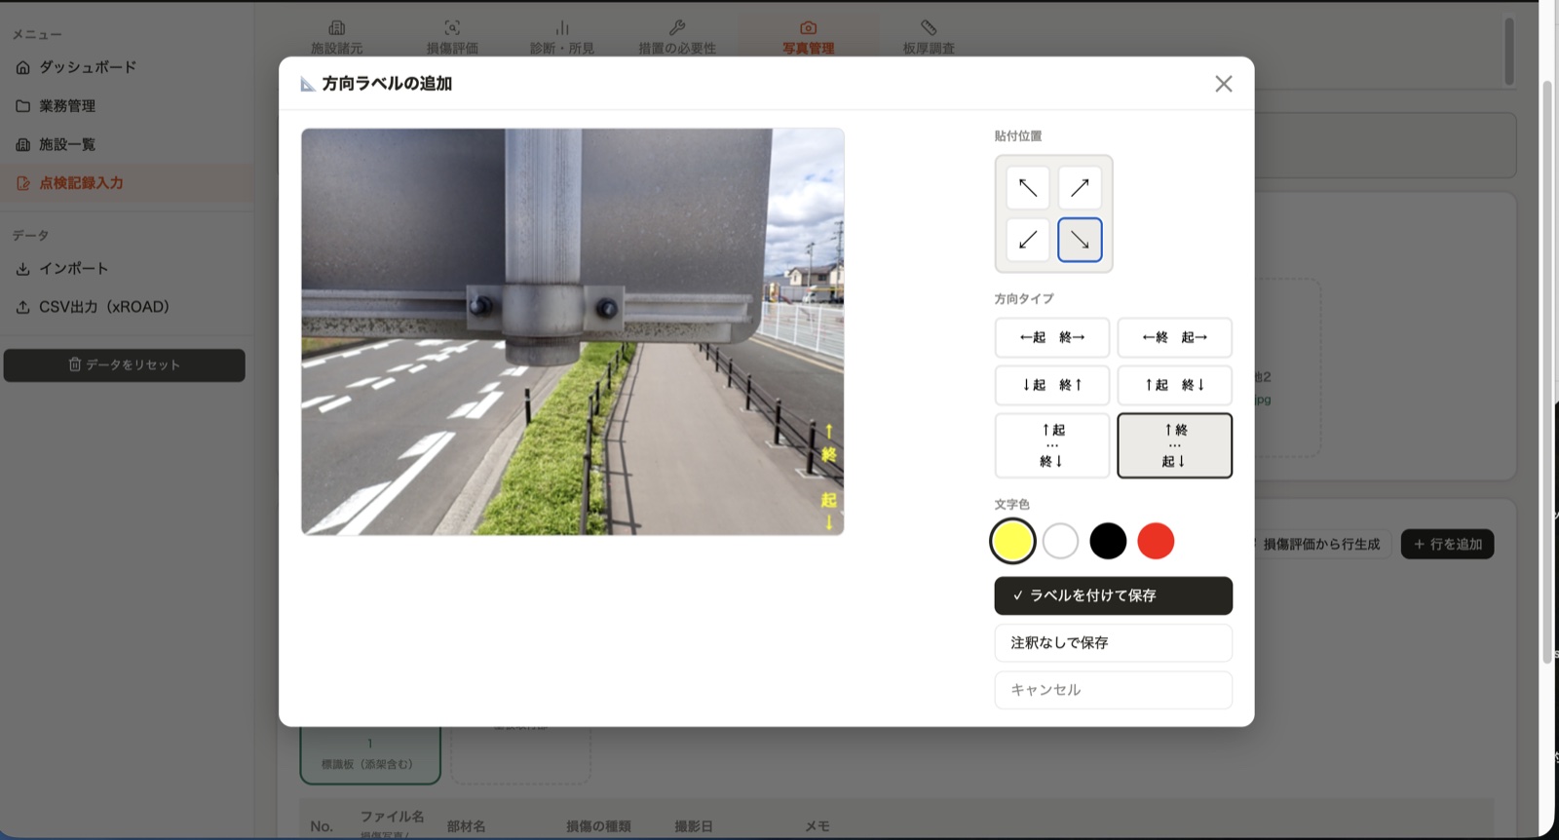Viewport: 1559px width, 840px height.
Task: Pick the red text color swatch
Action: pyautogui.click(x=1156, y=541)
